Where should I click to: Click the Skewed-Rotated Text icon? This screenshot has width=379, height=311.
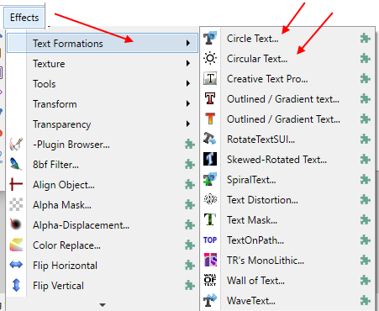click(210, 159)
